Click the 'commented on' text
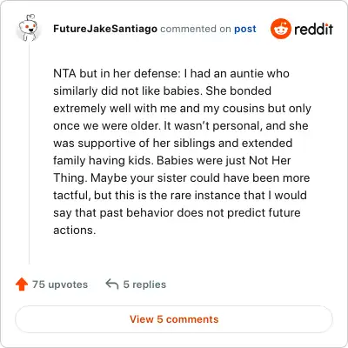 196,29
